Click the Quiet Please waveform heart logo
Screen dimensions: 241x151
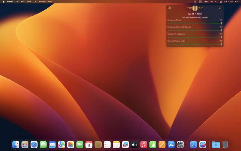point(195,8)
